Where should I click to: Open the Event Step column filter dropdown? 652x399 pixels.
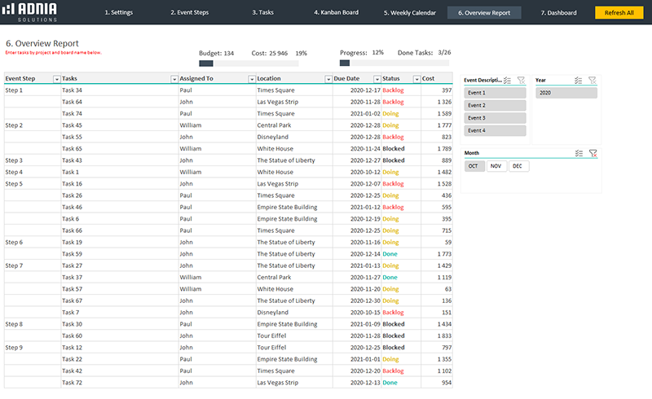coord(56,79)
